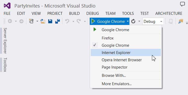Screen dimensions: 188x95
Task: Click the Navigate Backward arrow icon
Action: tap(10, 21)
